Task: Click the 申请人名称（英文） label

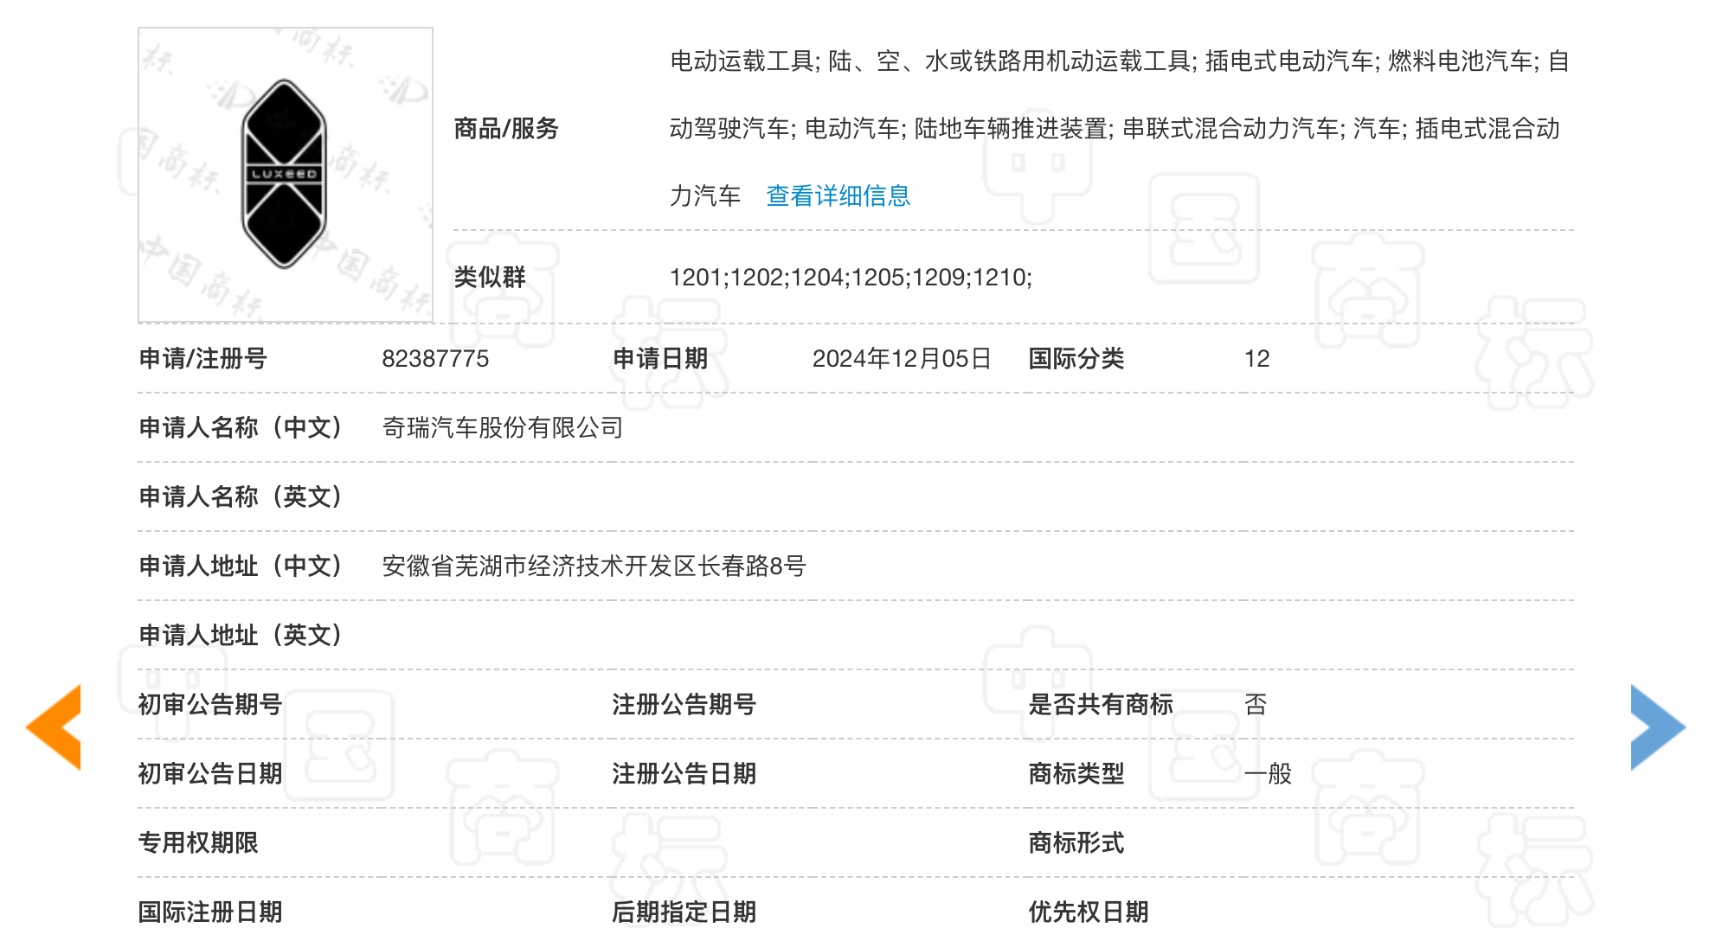Action: click(x=241, y=497)
